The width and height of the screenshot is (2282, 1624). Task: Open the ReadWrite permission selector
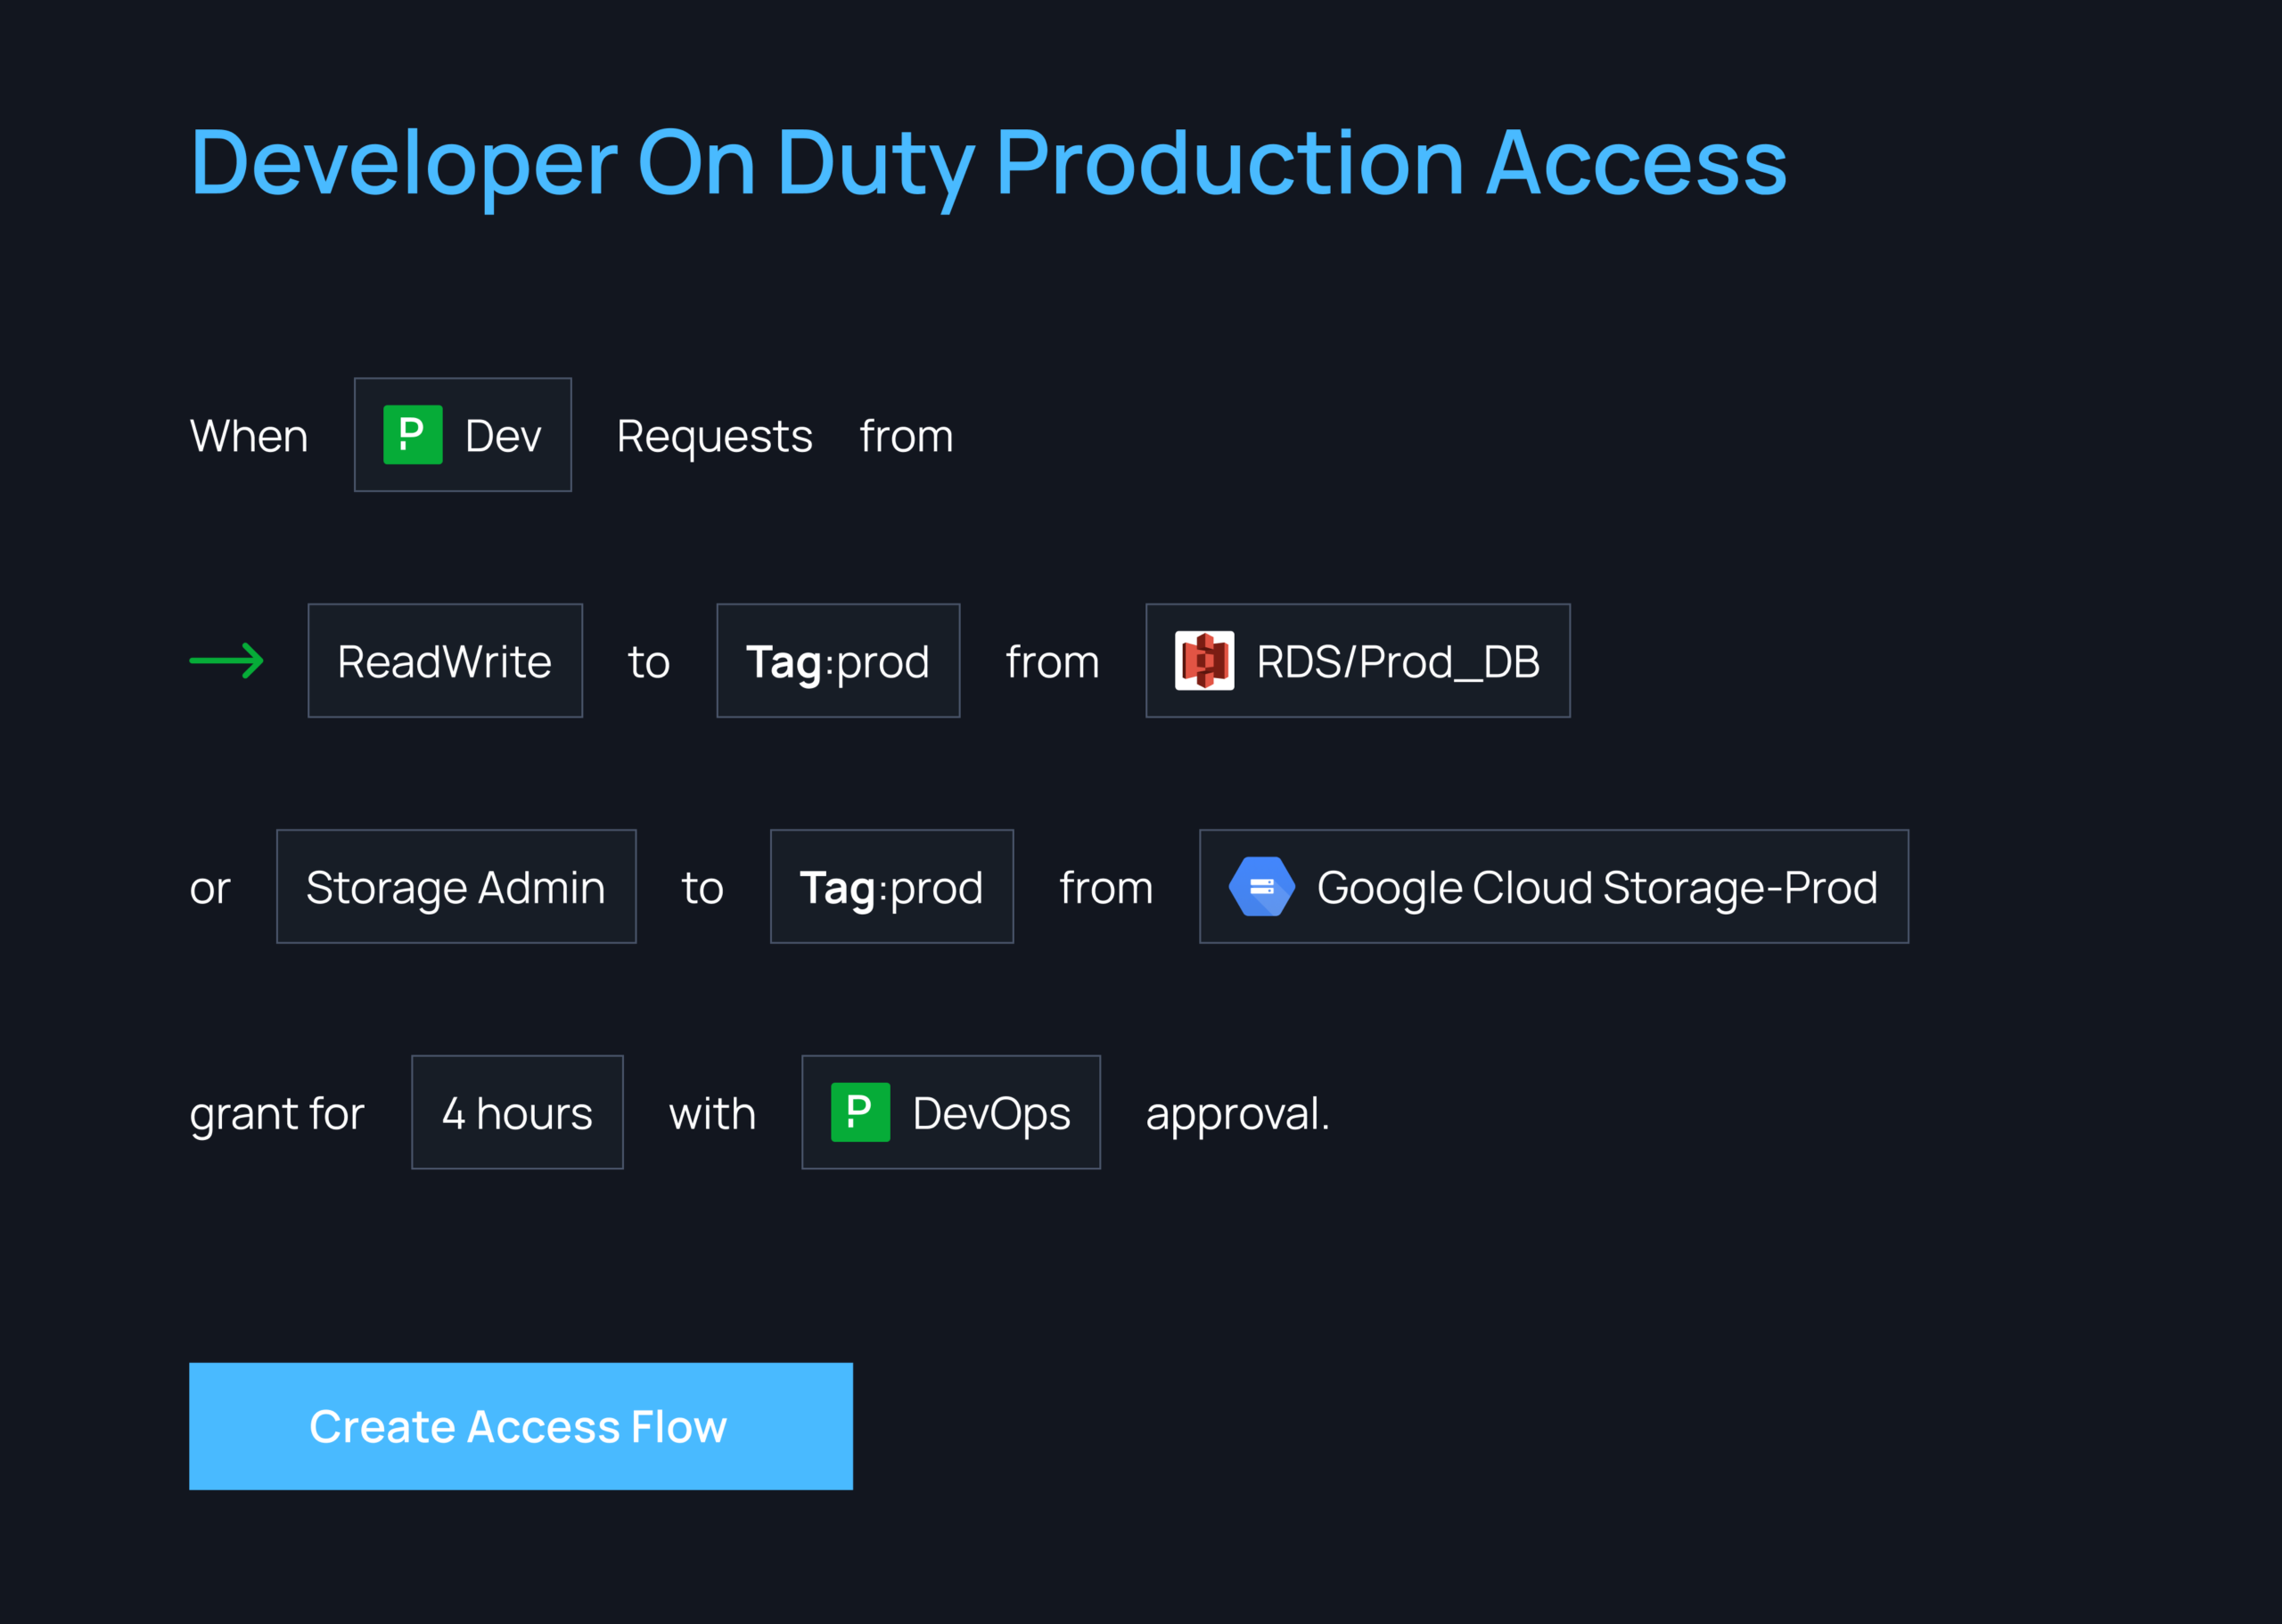click(445, 661)
